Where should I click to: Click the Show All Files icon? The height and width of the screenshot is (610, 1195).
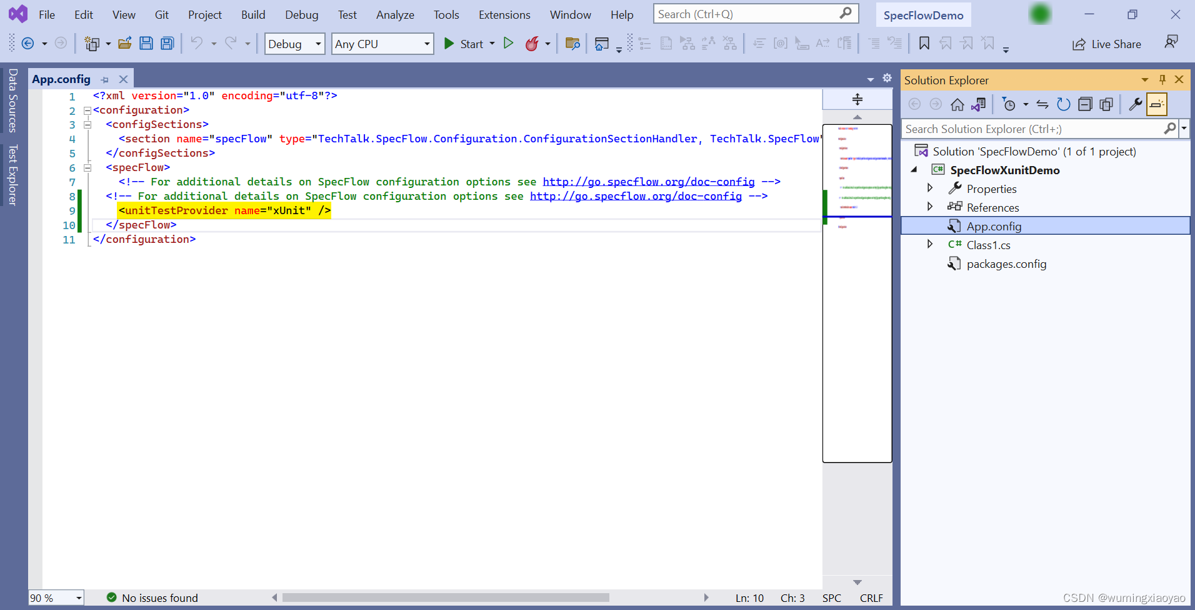1106,104
